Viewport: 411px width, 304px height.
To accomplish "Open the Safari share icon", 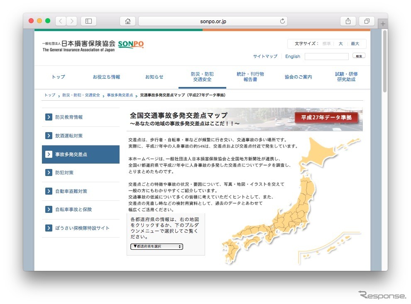I will 348,21.
